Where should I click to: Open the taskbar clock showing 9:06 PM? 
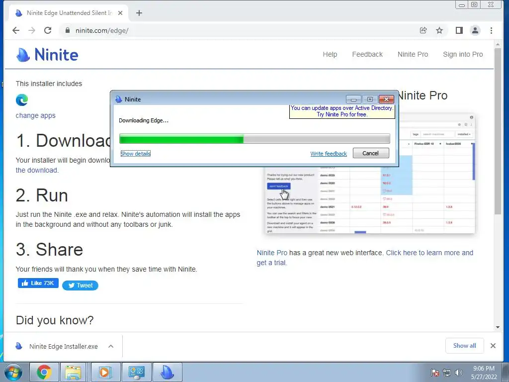click(x=484, y=373)
